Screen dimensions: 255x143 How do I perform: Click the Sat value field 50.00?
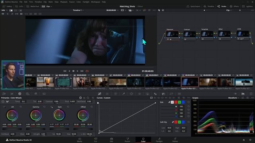pos(58,134)
